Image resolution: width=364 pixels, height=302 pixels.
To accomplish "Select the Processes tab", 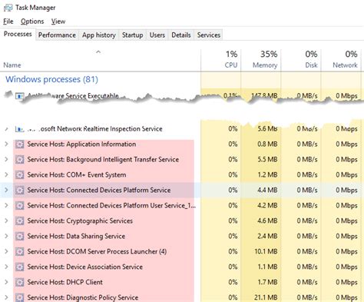I will (x=18, y=34).
